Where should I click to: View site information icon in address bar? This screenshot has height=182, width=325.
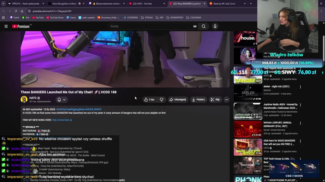point(29,11)
